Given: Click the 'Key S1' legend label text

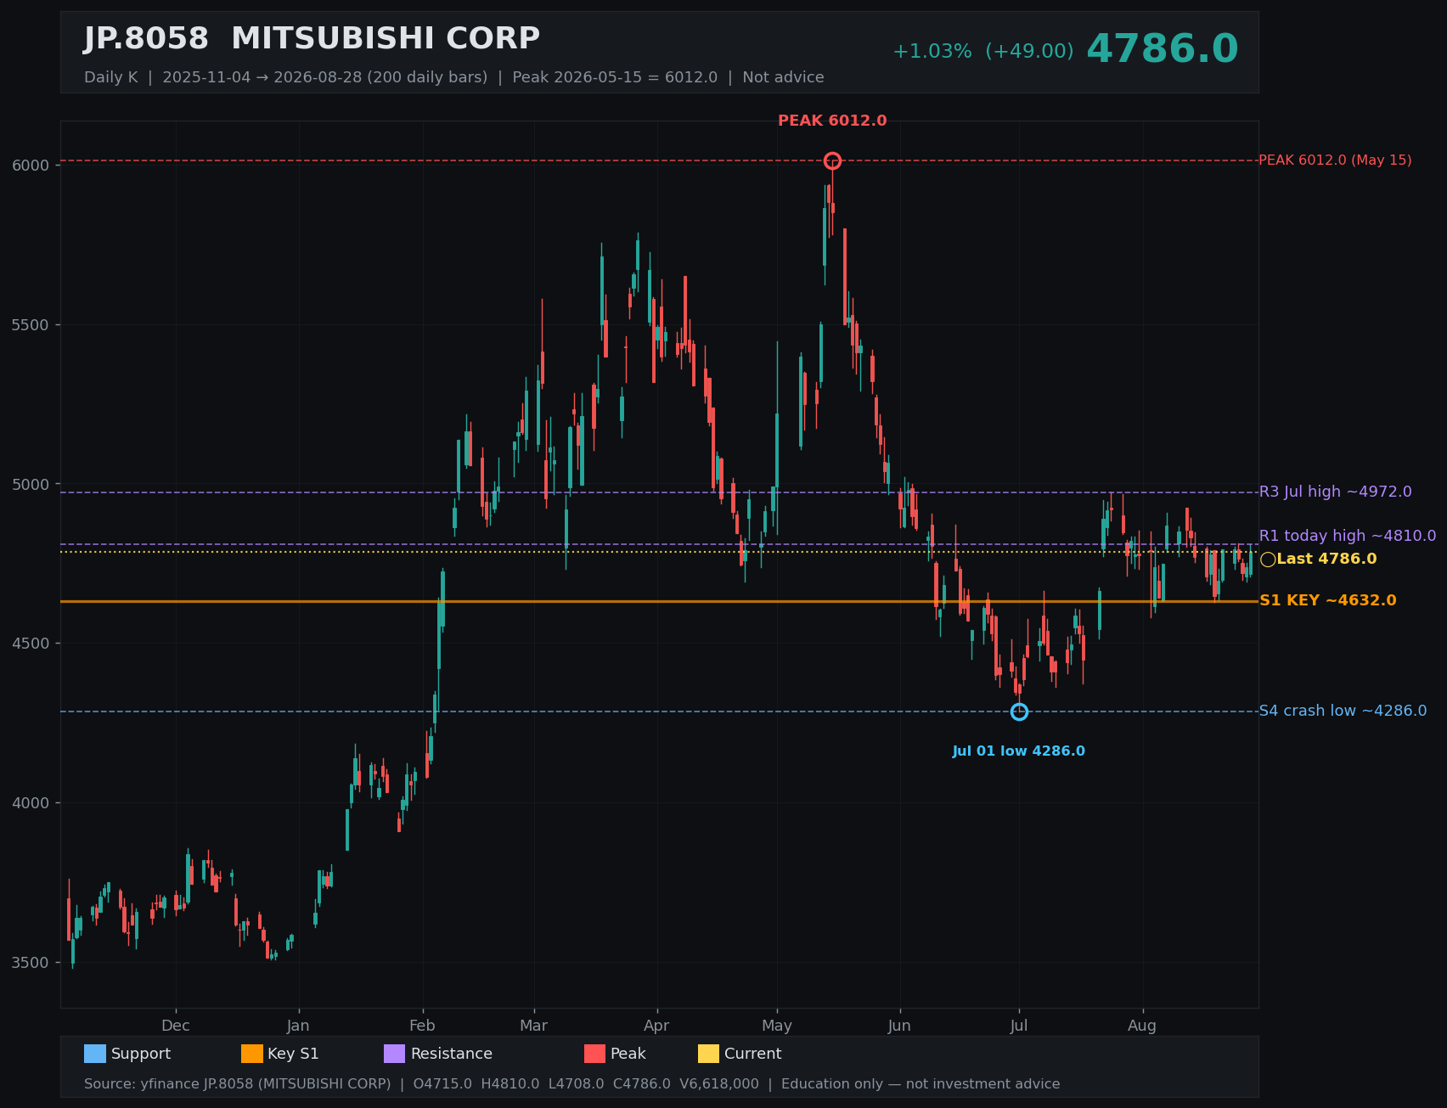Looking at the screenshot, I should (x=293, y=1054).
